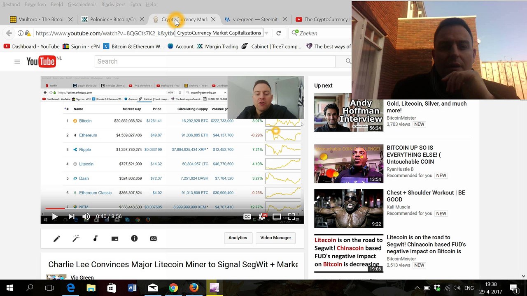Mute the video player volume
The image size is (527, 296).
click(x=86, y=217)
